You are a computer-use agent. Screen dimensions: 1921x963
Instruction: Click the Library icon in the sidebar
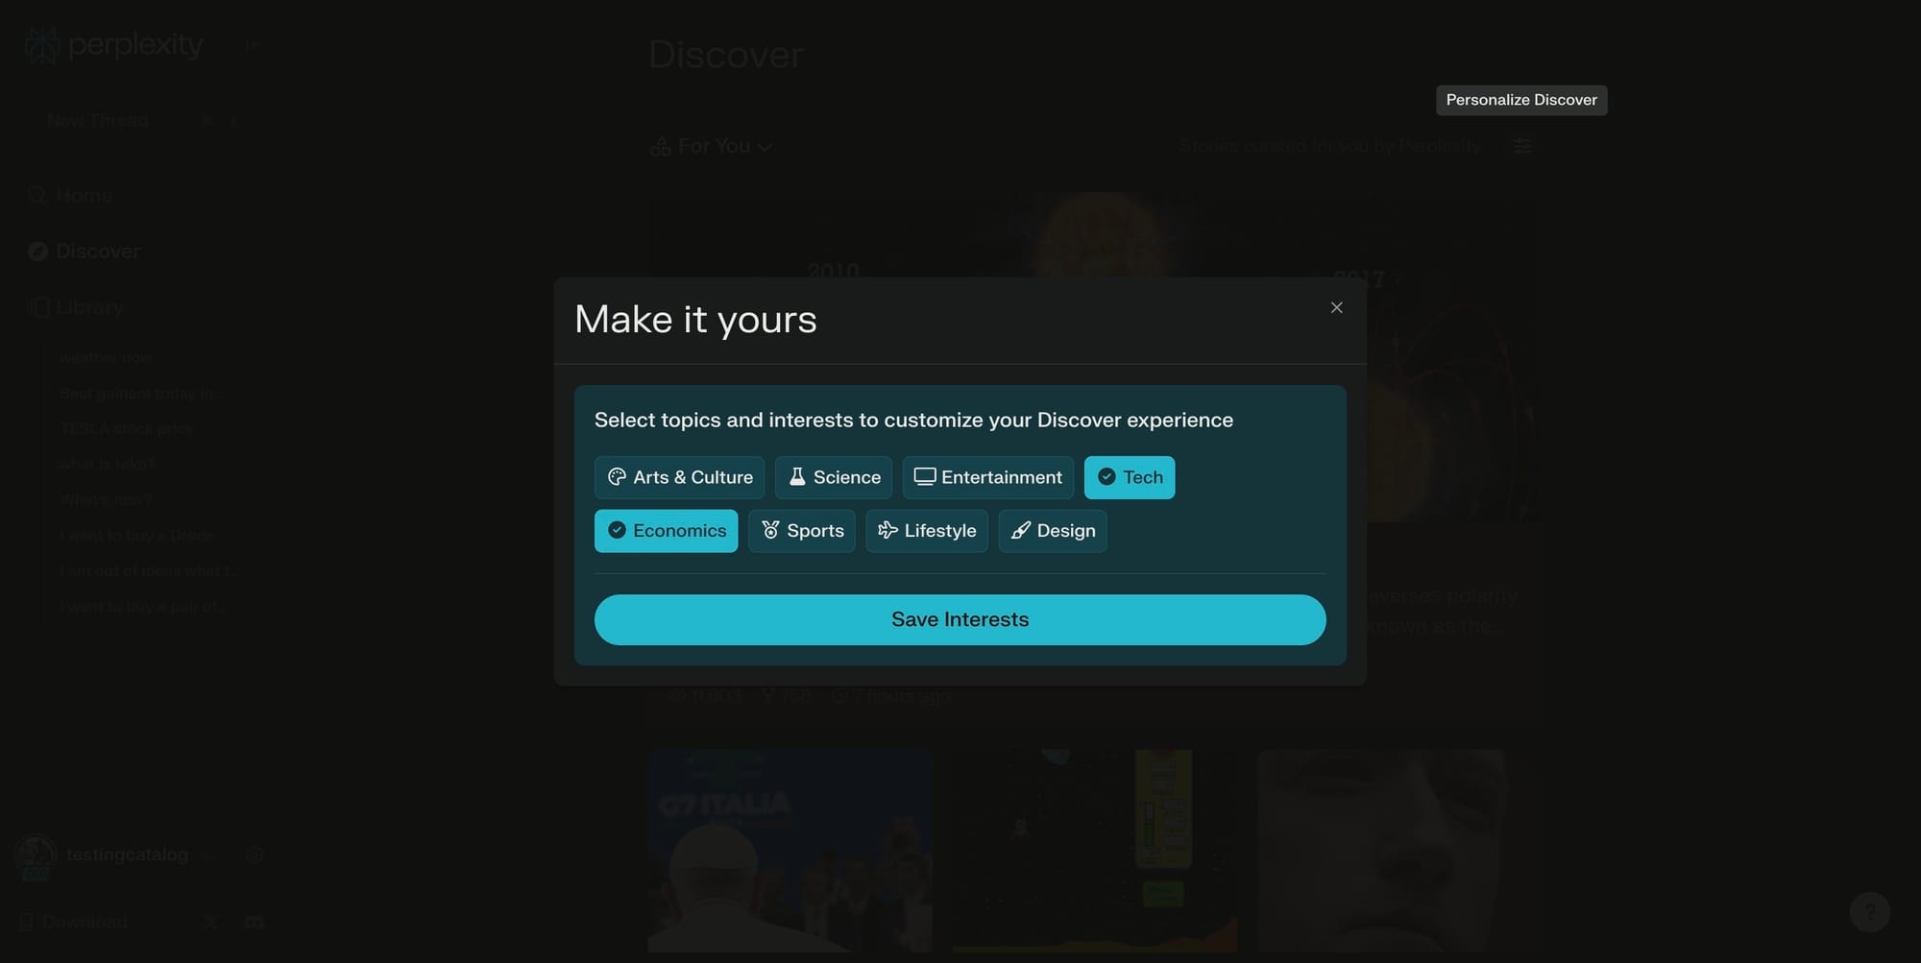coord(38,306)
